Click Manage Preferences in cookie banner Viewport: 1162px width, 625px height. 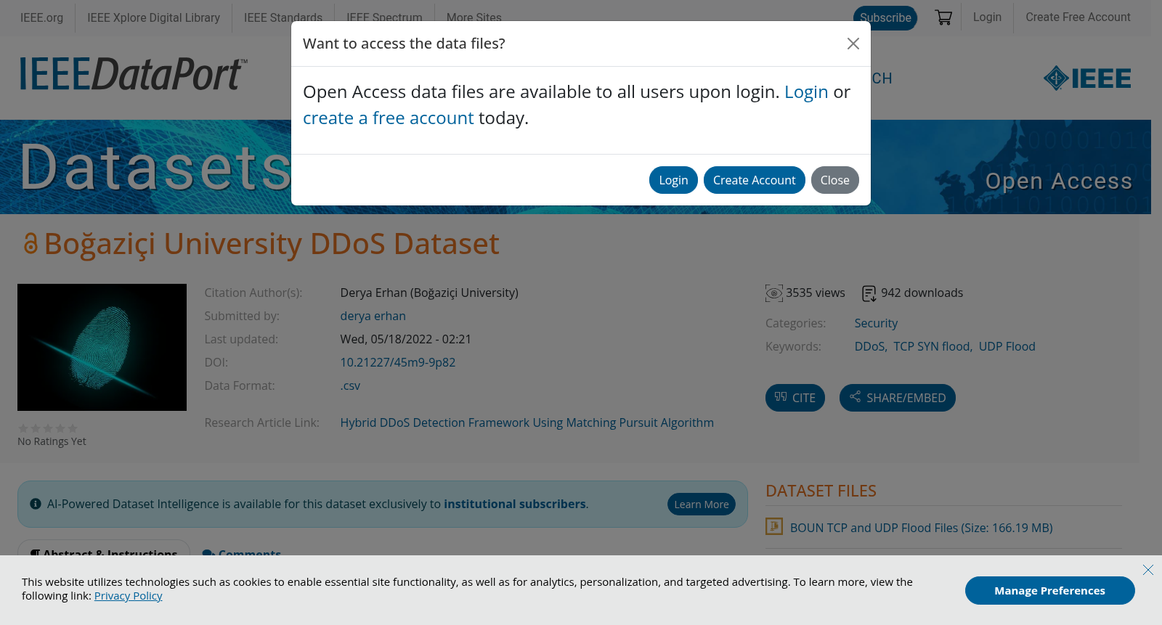click(x=1049, y=591)
